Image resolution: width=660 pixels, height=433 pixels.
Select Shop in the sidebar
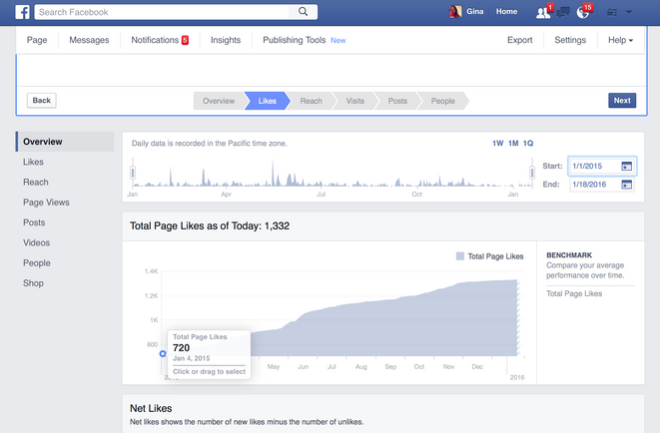coord(33,283)
